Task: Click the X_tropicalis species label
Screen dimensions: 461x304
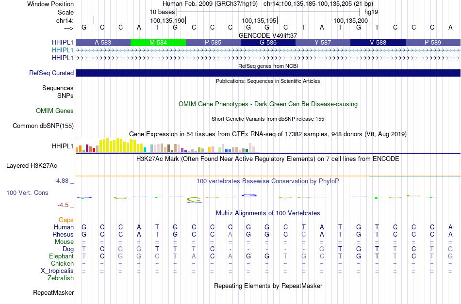Action: [x=57, y=271]
